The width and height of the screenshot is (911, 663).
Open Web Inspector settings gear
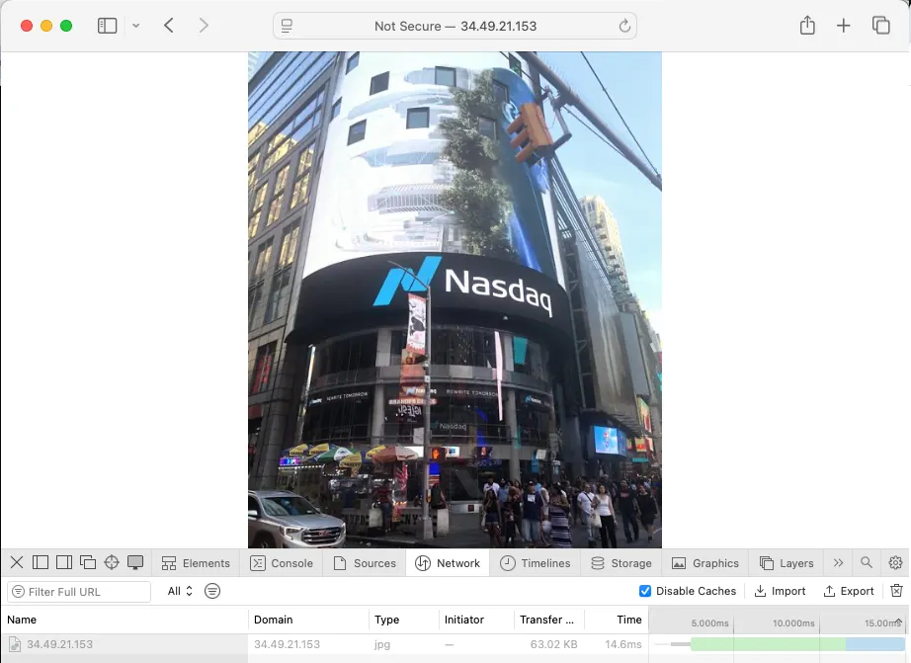coord(895,562)
